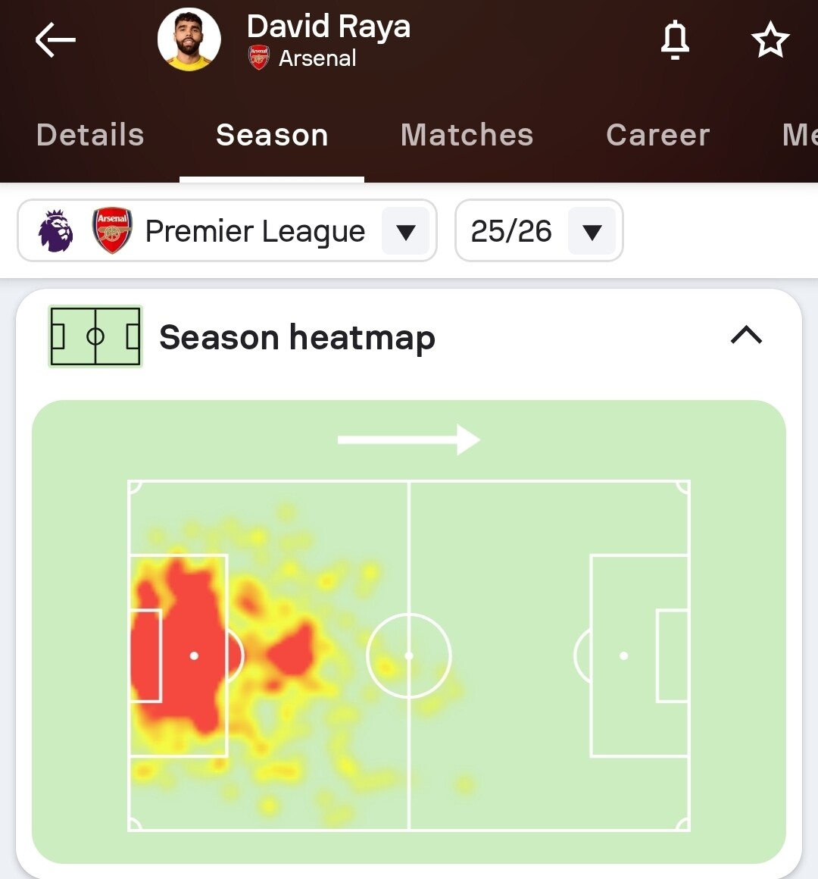Tap the notification bell icon

point(675,39)
